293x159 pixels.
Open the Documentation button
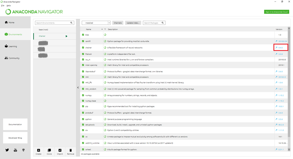click(15, 124)
